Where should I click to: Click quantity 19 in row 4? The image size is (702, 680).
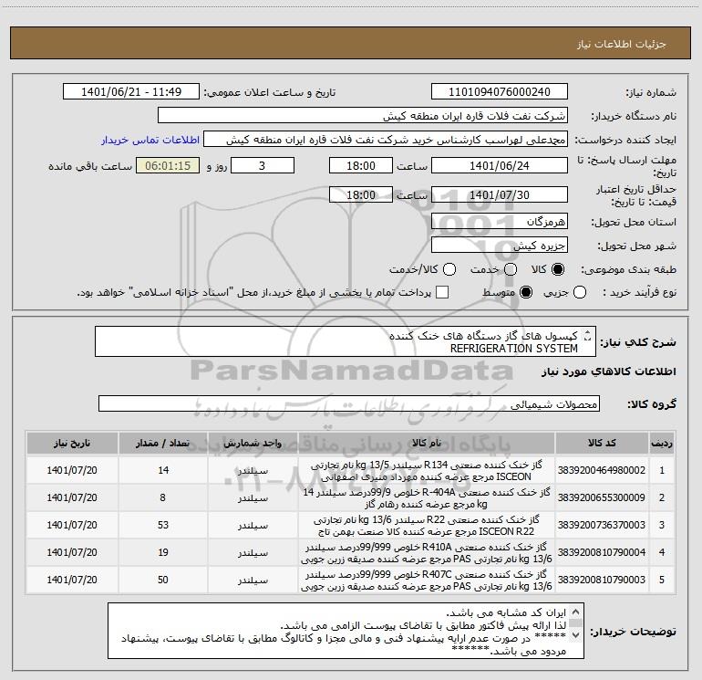click(163, 552)
